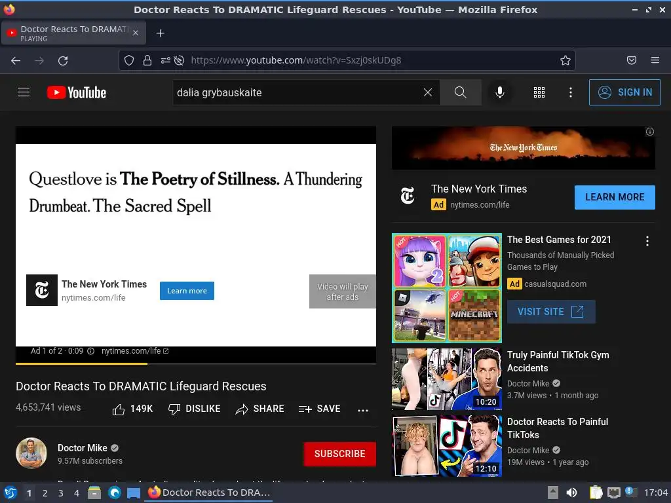Screen dimensions: 671x503
Task: Open the Pocket save icon
Action: [x=631, y=60]
